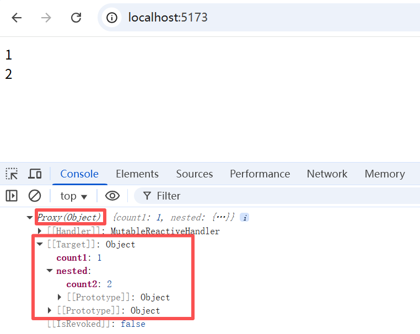Show the console sidebar panel
The height and width of the screenshot is (334, 420).
[x=12, y=196]
